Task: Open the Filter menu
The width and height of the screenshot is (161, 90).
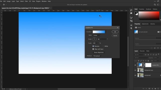Action: 26,1
